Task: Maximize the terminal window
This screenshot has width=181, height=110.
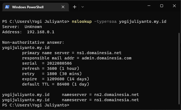Action: [x=162, y=6]
